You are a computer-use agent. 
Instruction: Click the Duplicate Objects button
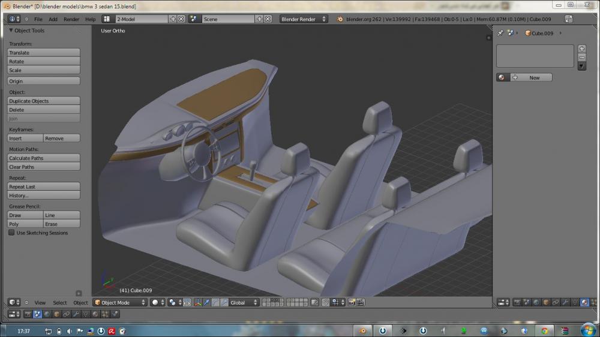44,101
